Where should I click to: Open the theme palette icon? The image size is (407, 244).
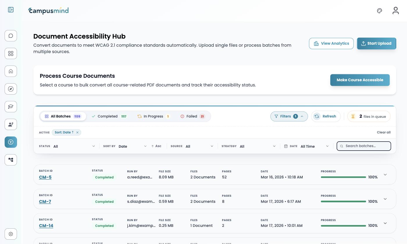[x=379, y=11]
